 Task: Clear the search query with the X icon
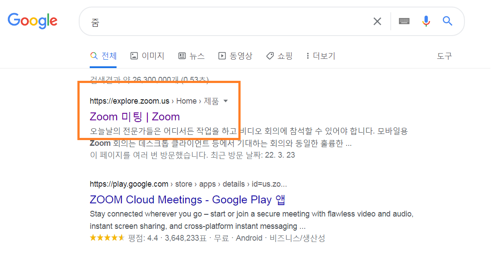[x=377, y=21]
